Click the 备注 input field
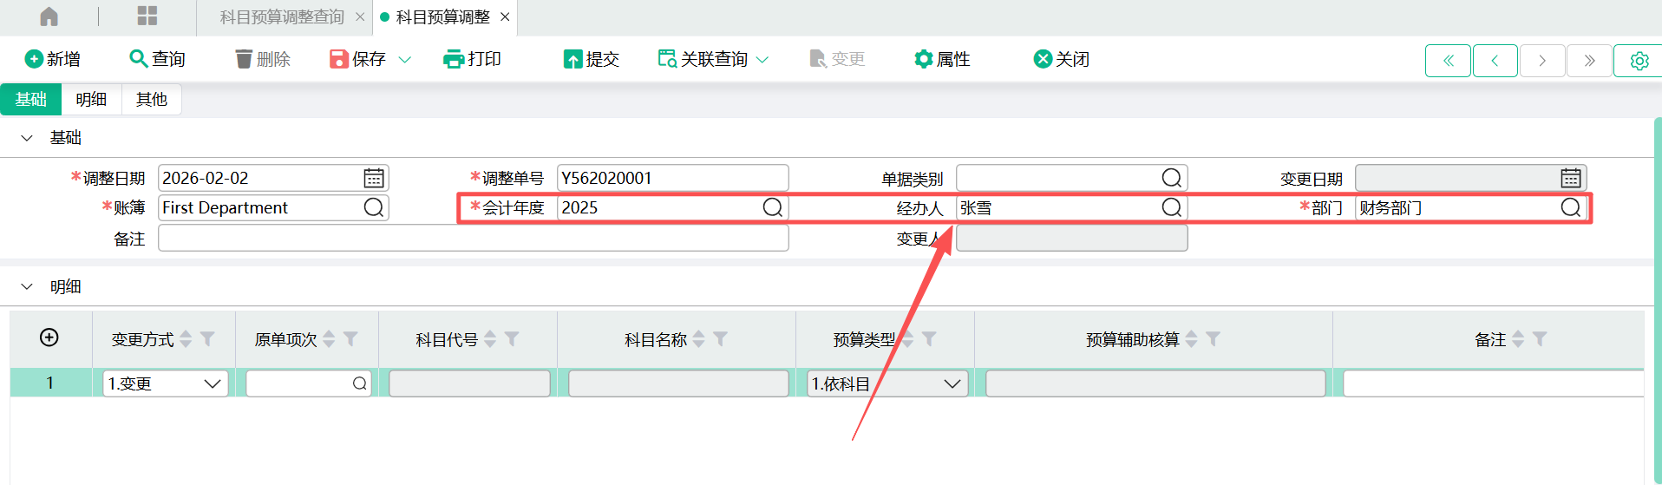This screenshot has width=1662, height=485. 473,239
